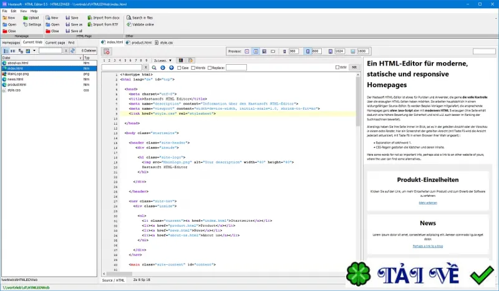The height and width of the screenshot is (291, 499).
Task: Upload the homepage with the Upload button
Action: [x=31, y=18]
